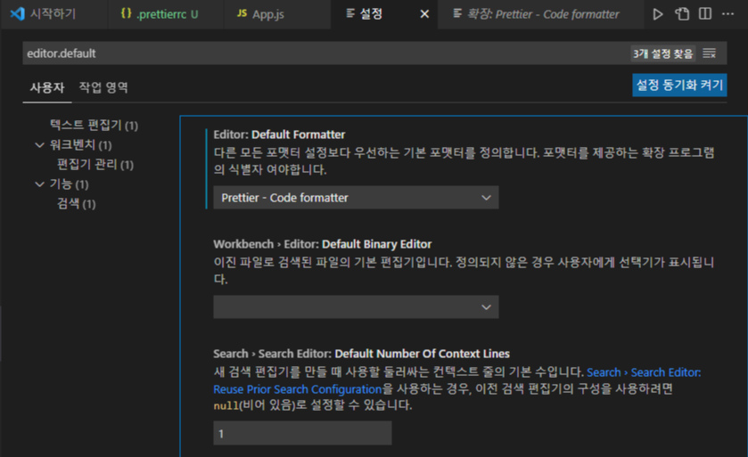The width and height of the screenshot is (748, 457).
Task: Switch to the .prettierrc tab
Action: pos(166,14)
